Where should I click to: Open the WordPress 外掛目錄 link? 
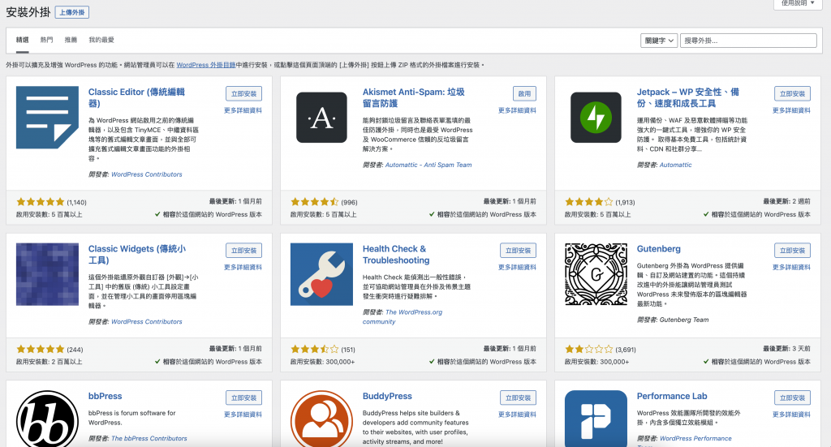coord(205,65)
